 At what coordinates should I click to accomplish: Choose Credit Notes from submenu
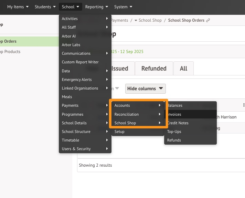point(178,123)
